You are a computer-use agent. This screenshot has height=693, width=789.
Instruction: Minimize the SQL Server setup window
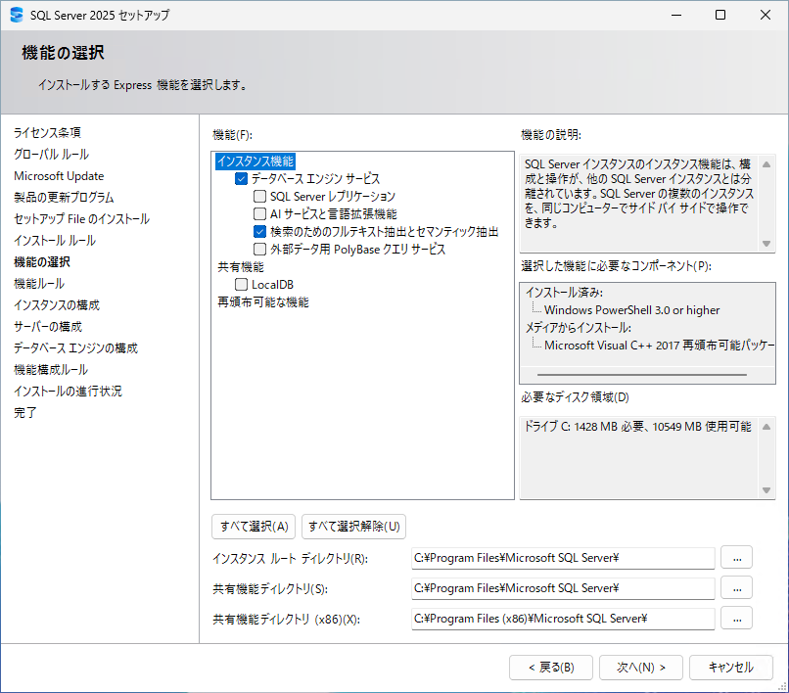click(x=676, y=15)
